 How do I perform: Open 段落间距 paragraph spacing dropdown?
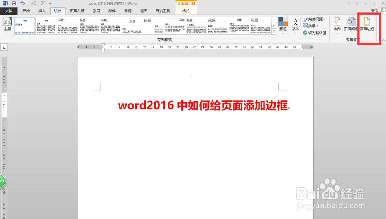314,19
